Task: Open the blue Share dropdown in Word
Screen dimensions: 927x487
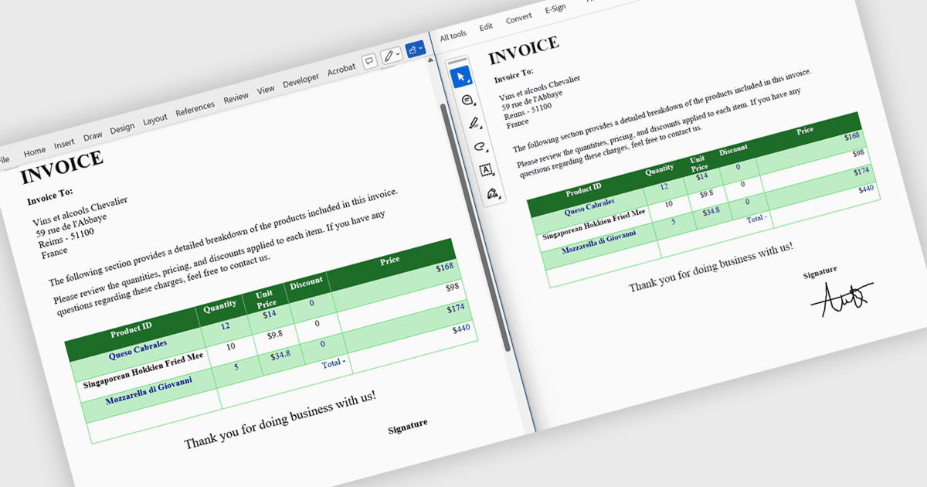Action: [x=416, y=49]
